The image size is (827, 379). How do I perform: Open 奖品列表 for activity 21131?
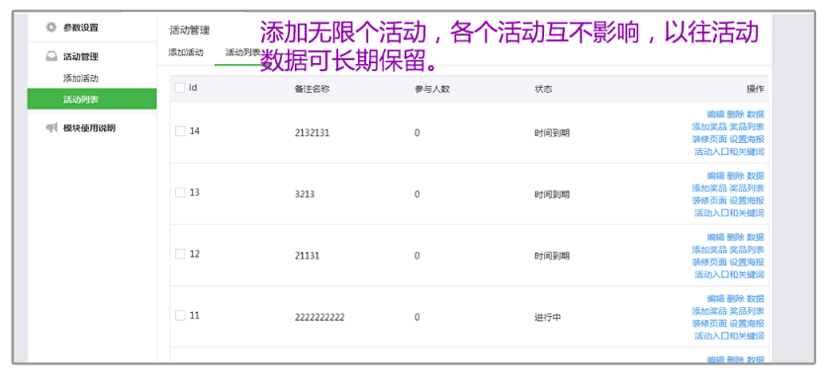click(747, 250)
